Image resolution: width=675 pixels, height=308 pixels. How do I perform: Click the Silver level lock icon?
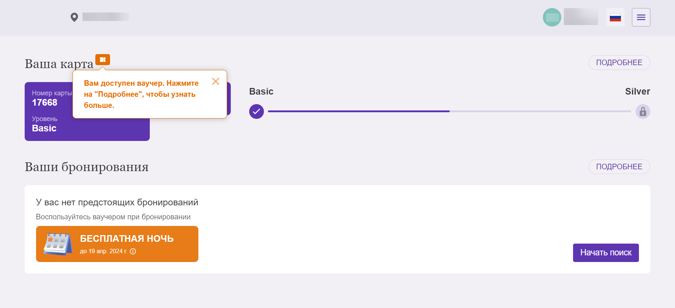(643, 111)
